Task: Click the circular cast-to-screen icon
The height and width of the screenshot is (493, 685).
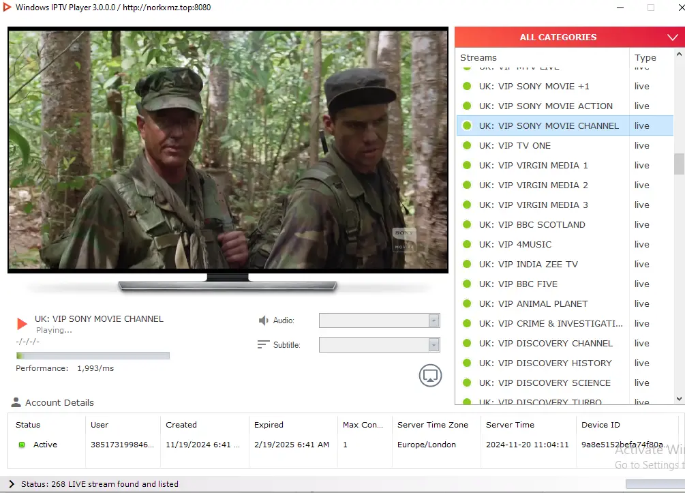Action: [430, 376]
